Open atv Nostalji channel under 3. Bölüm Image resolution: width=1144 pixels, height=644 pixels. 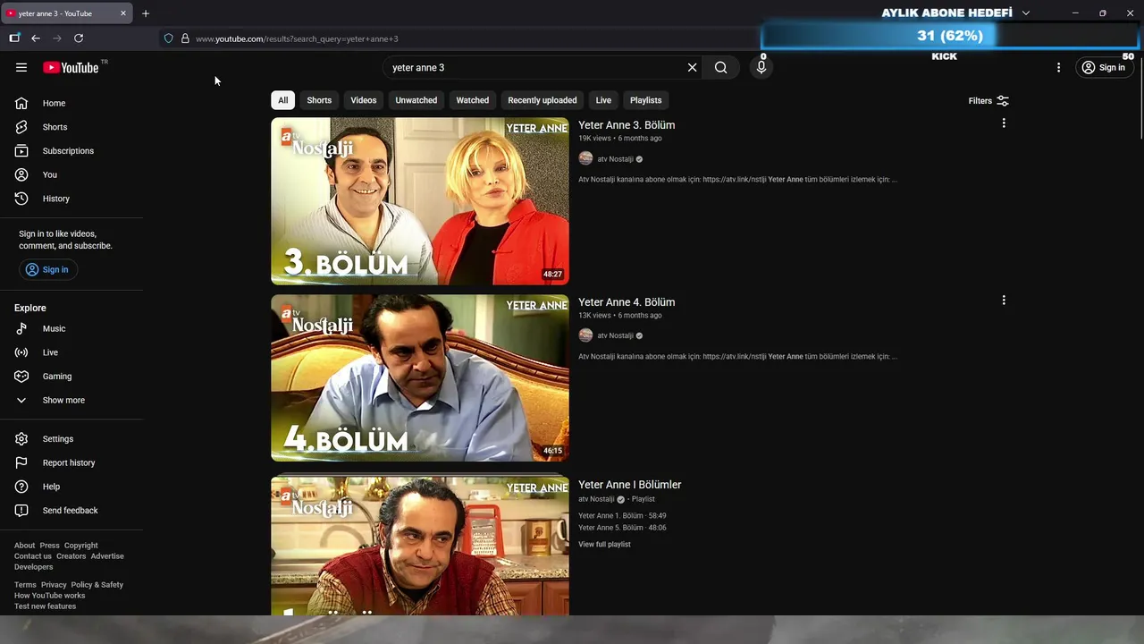615,159
